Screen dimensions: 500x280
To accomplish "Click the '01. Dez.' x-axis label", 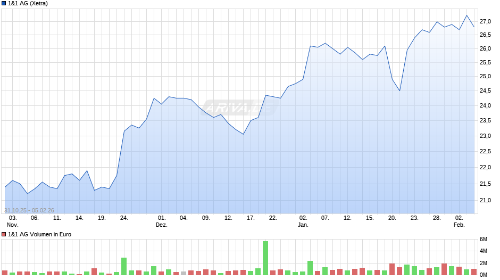I will tap(161, 221).
